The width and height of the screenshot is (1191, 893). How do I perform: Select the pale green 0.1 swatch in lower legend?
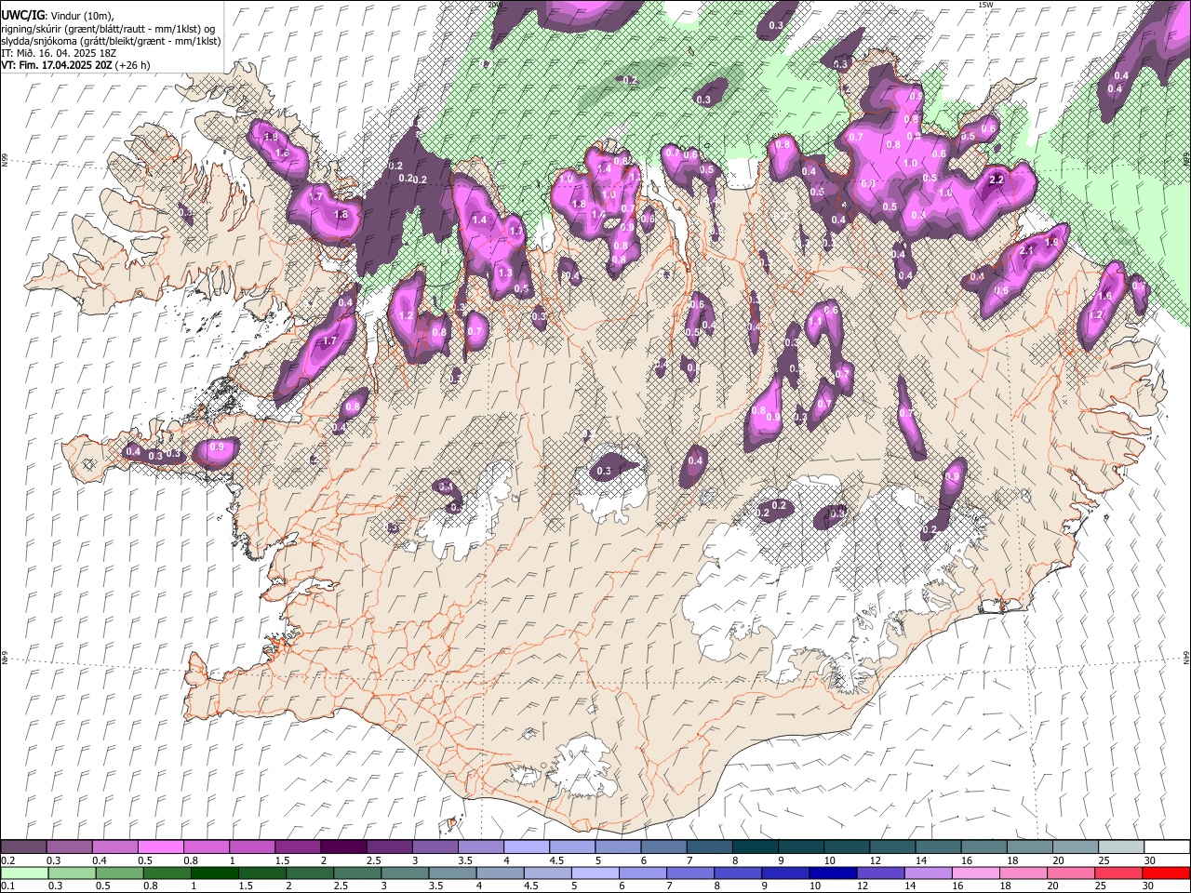(24, 873)
